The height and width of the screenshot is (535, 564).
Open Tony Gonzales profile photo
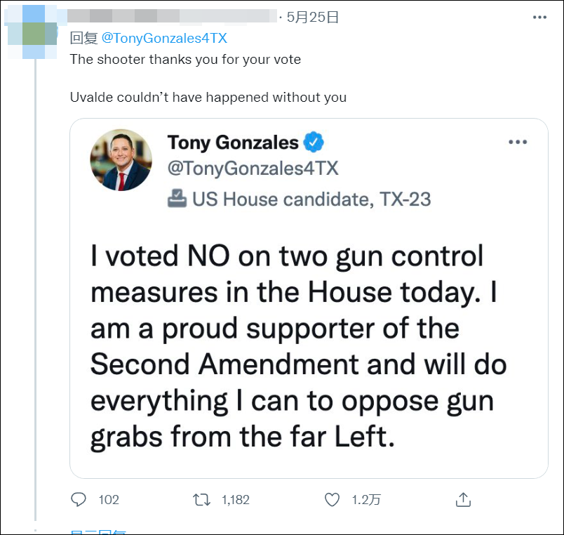[121, 160]
